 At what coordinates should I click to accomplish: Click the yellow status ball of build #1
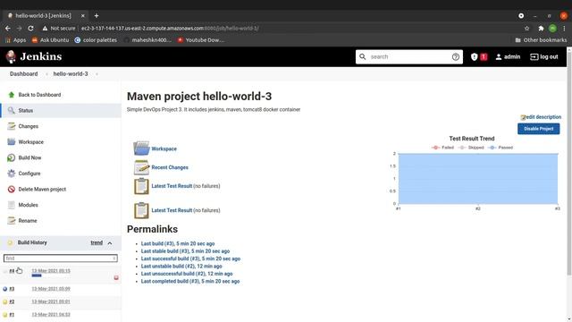coord(4,315)
